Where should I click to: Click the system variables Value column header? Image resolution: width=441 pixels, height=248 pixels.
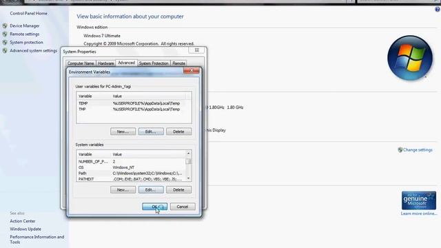(x=149, y=154)
